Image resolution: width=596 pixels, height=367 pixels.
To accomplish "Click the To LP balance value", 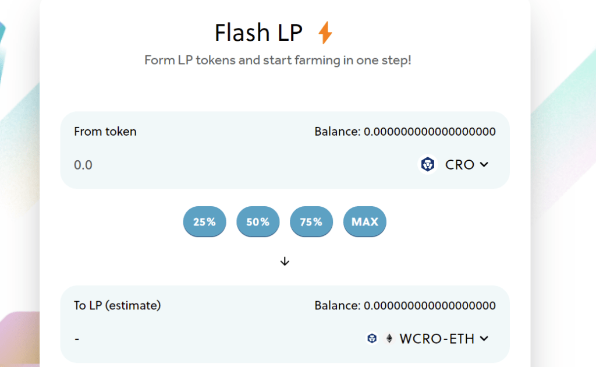I will (x=430, y=305).
